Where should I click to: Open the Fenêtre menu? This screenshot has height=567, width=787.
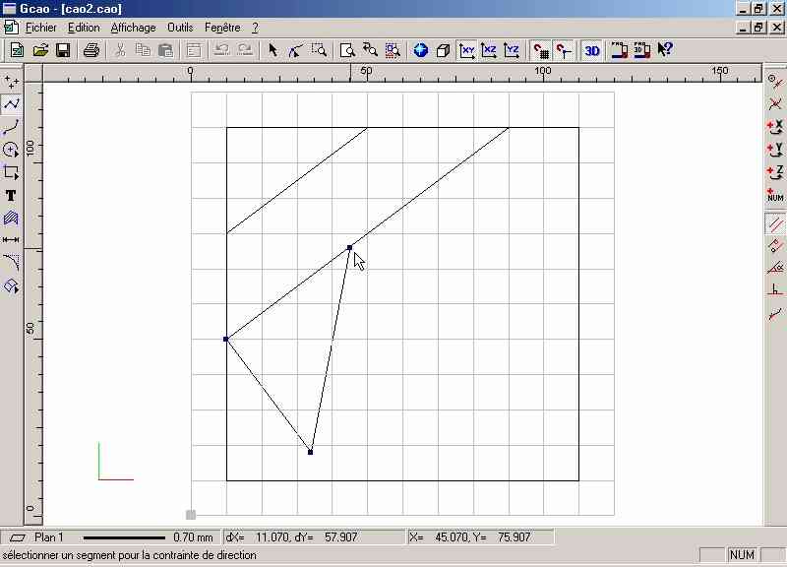[x=222, y=28]
